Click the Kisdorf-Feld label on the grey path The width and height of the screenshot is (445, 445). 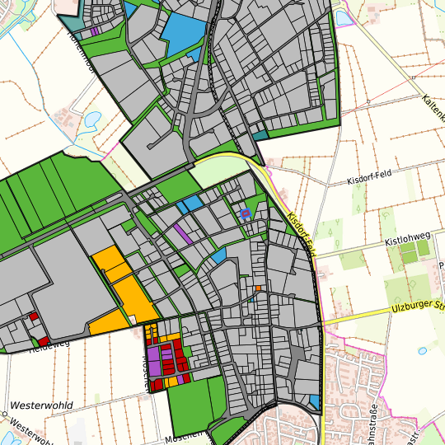tap(369, 176)
